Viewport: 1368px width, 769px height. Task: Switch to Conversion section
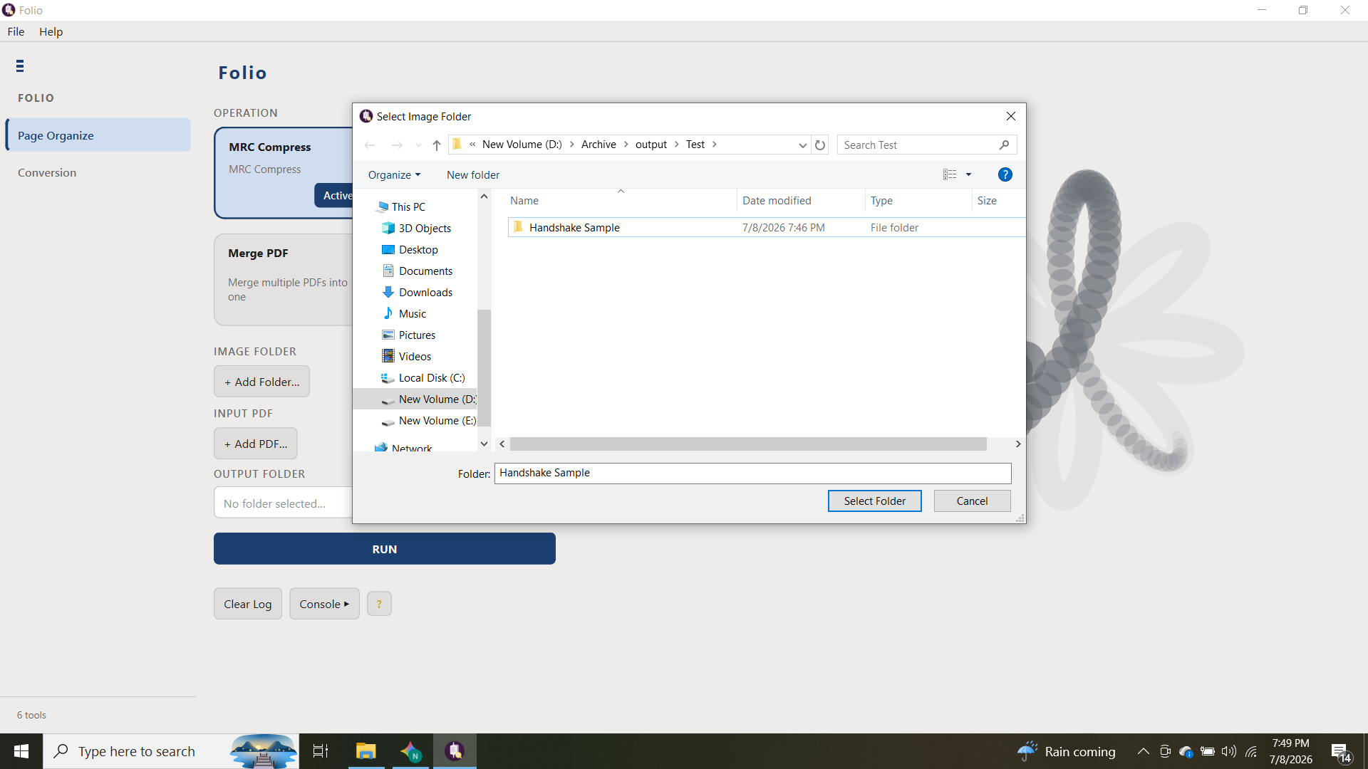coord(47,173)
